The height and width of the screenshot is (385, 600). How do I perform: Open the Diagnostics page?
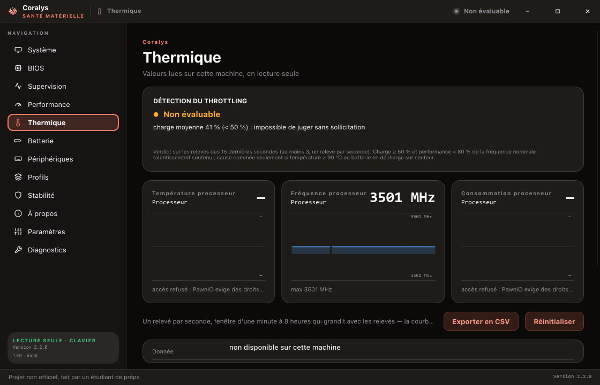click(x=63, y=250)
